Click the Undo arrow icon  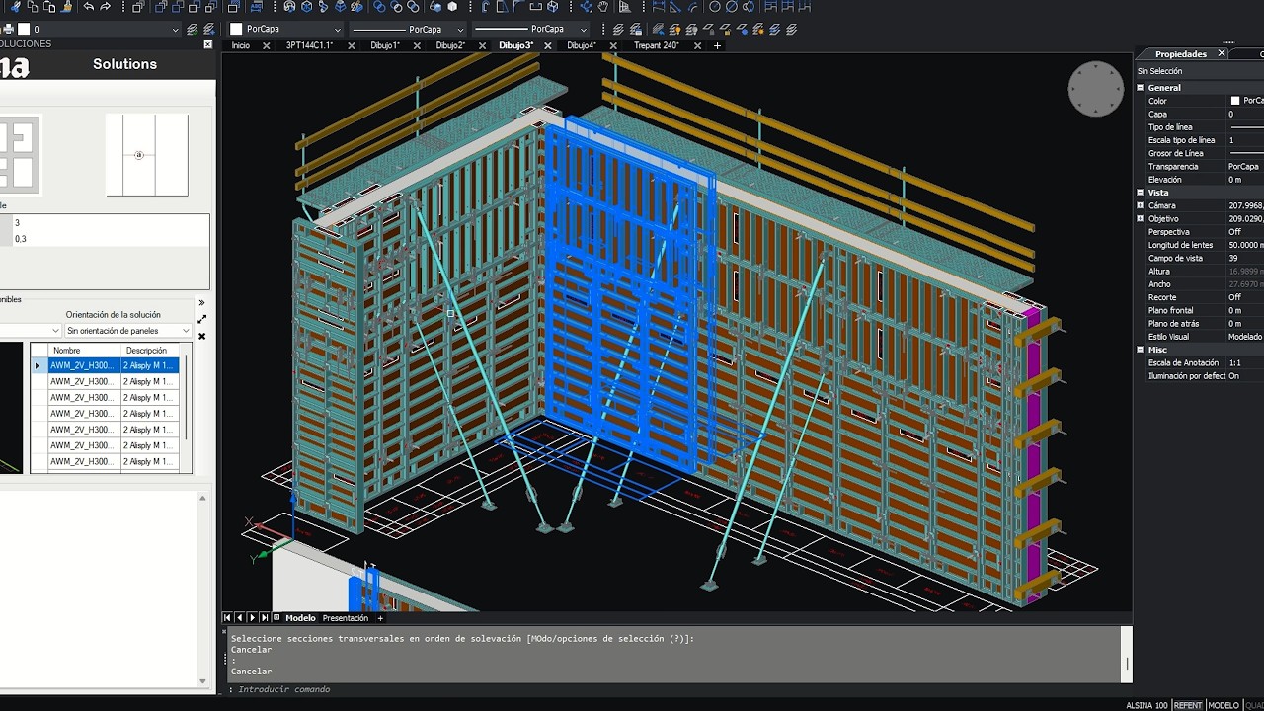(x=88, y=6)
